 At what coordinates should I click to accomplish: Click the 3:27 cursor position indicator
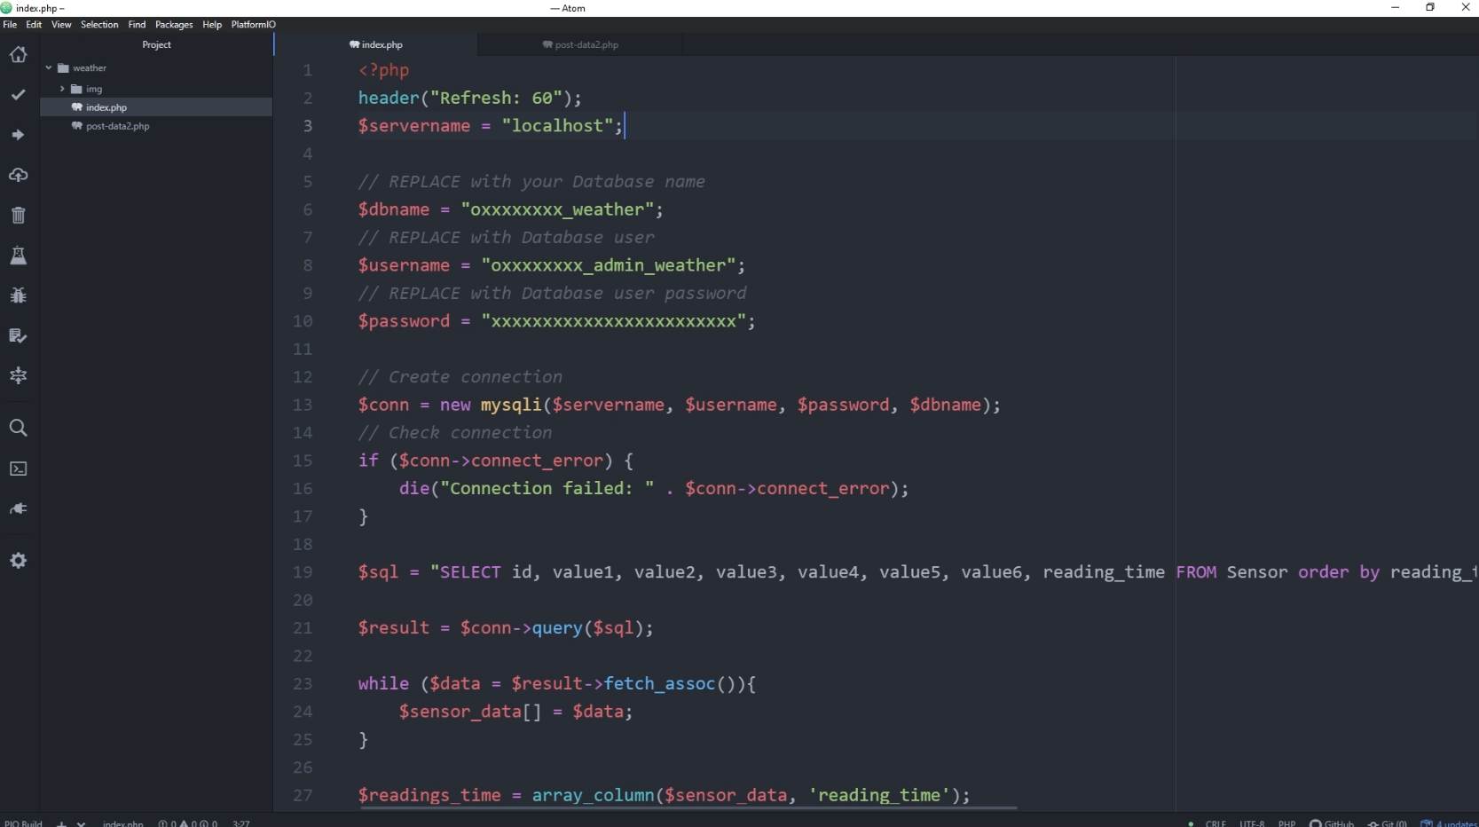coord(241,823)
